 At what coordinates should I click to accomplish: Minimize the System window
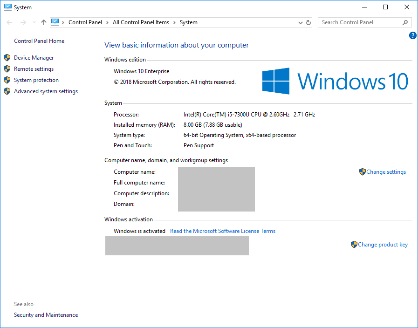364,7
